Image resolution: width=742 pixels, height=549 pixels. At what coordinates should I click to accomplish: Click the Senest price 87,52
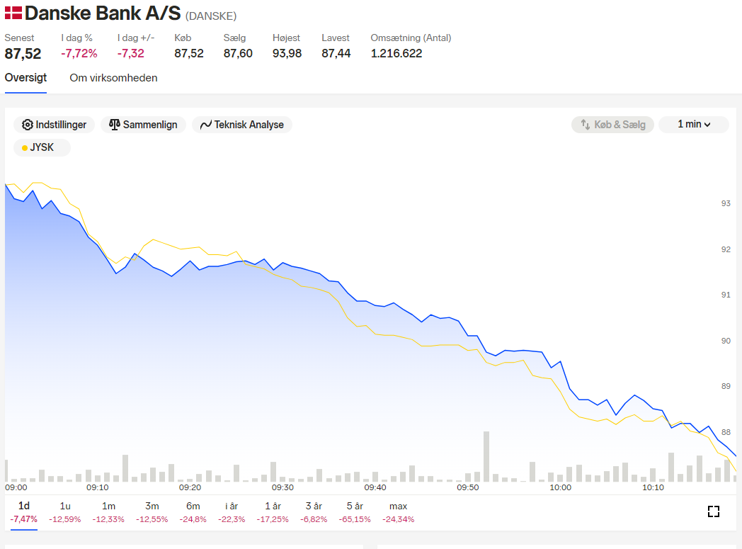23,53
